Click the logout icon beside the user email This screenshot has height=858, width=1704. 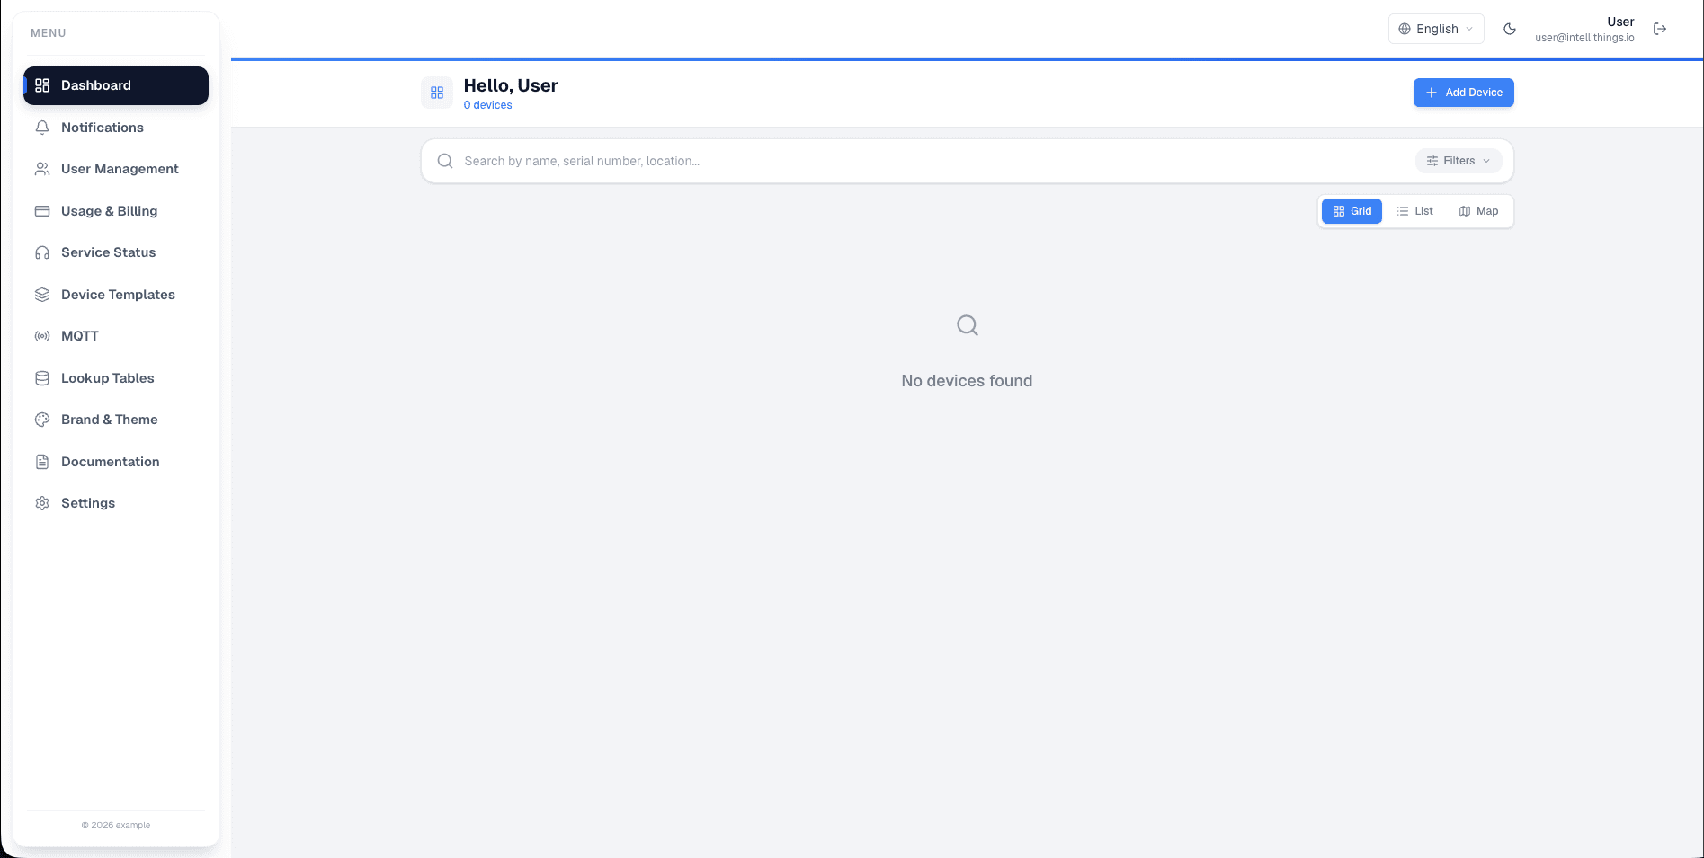[1660, 29]
